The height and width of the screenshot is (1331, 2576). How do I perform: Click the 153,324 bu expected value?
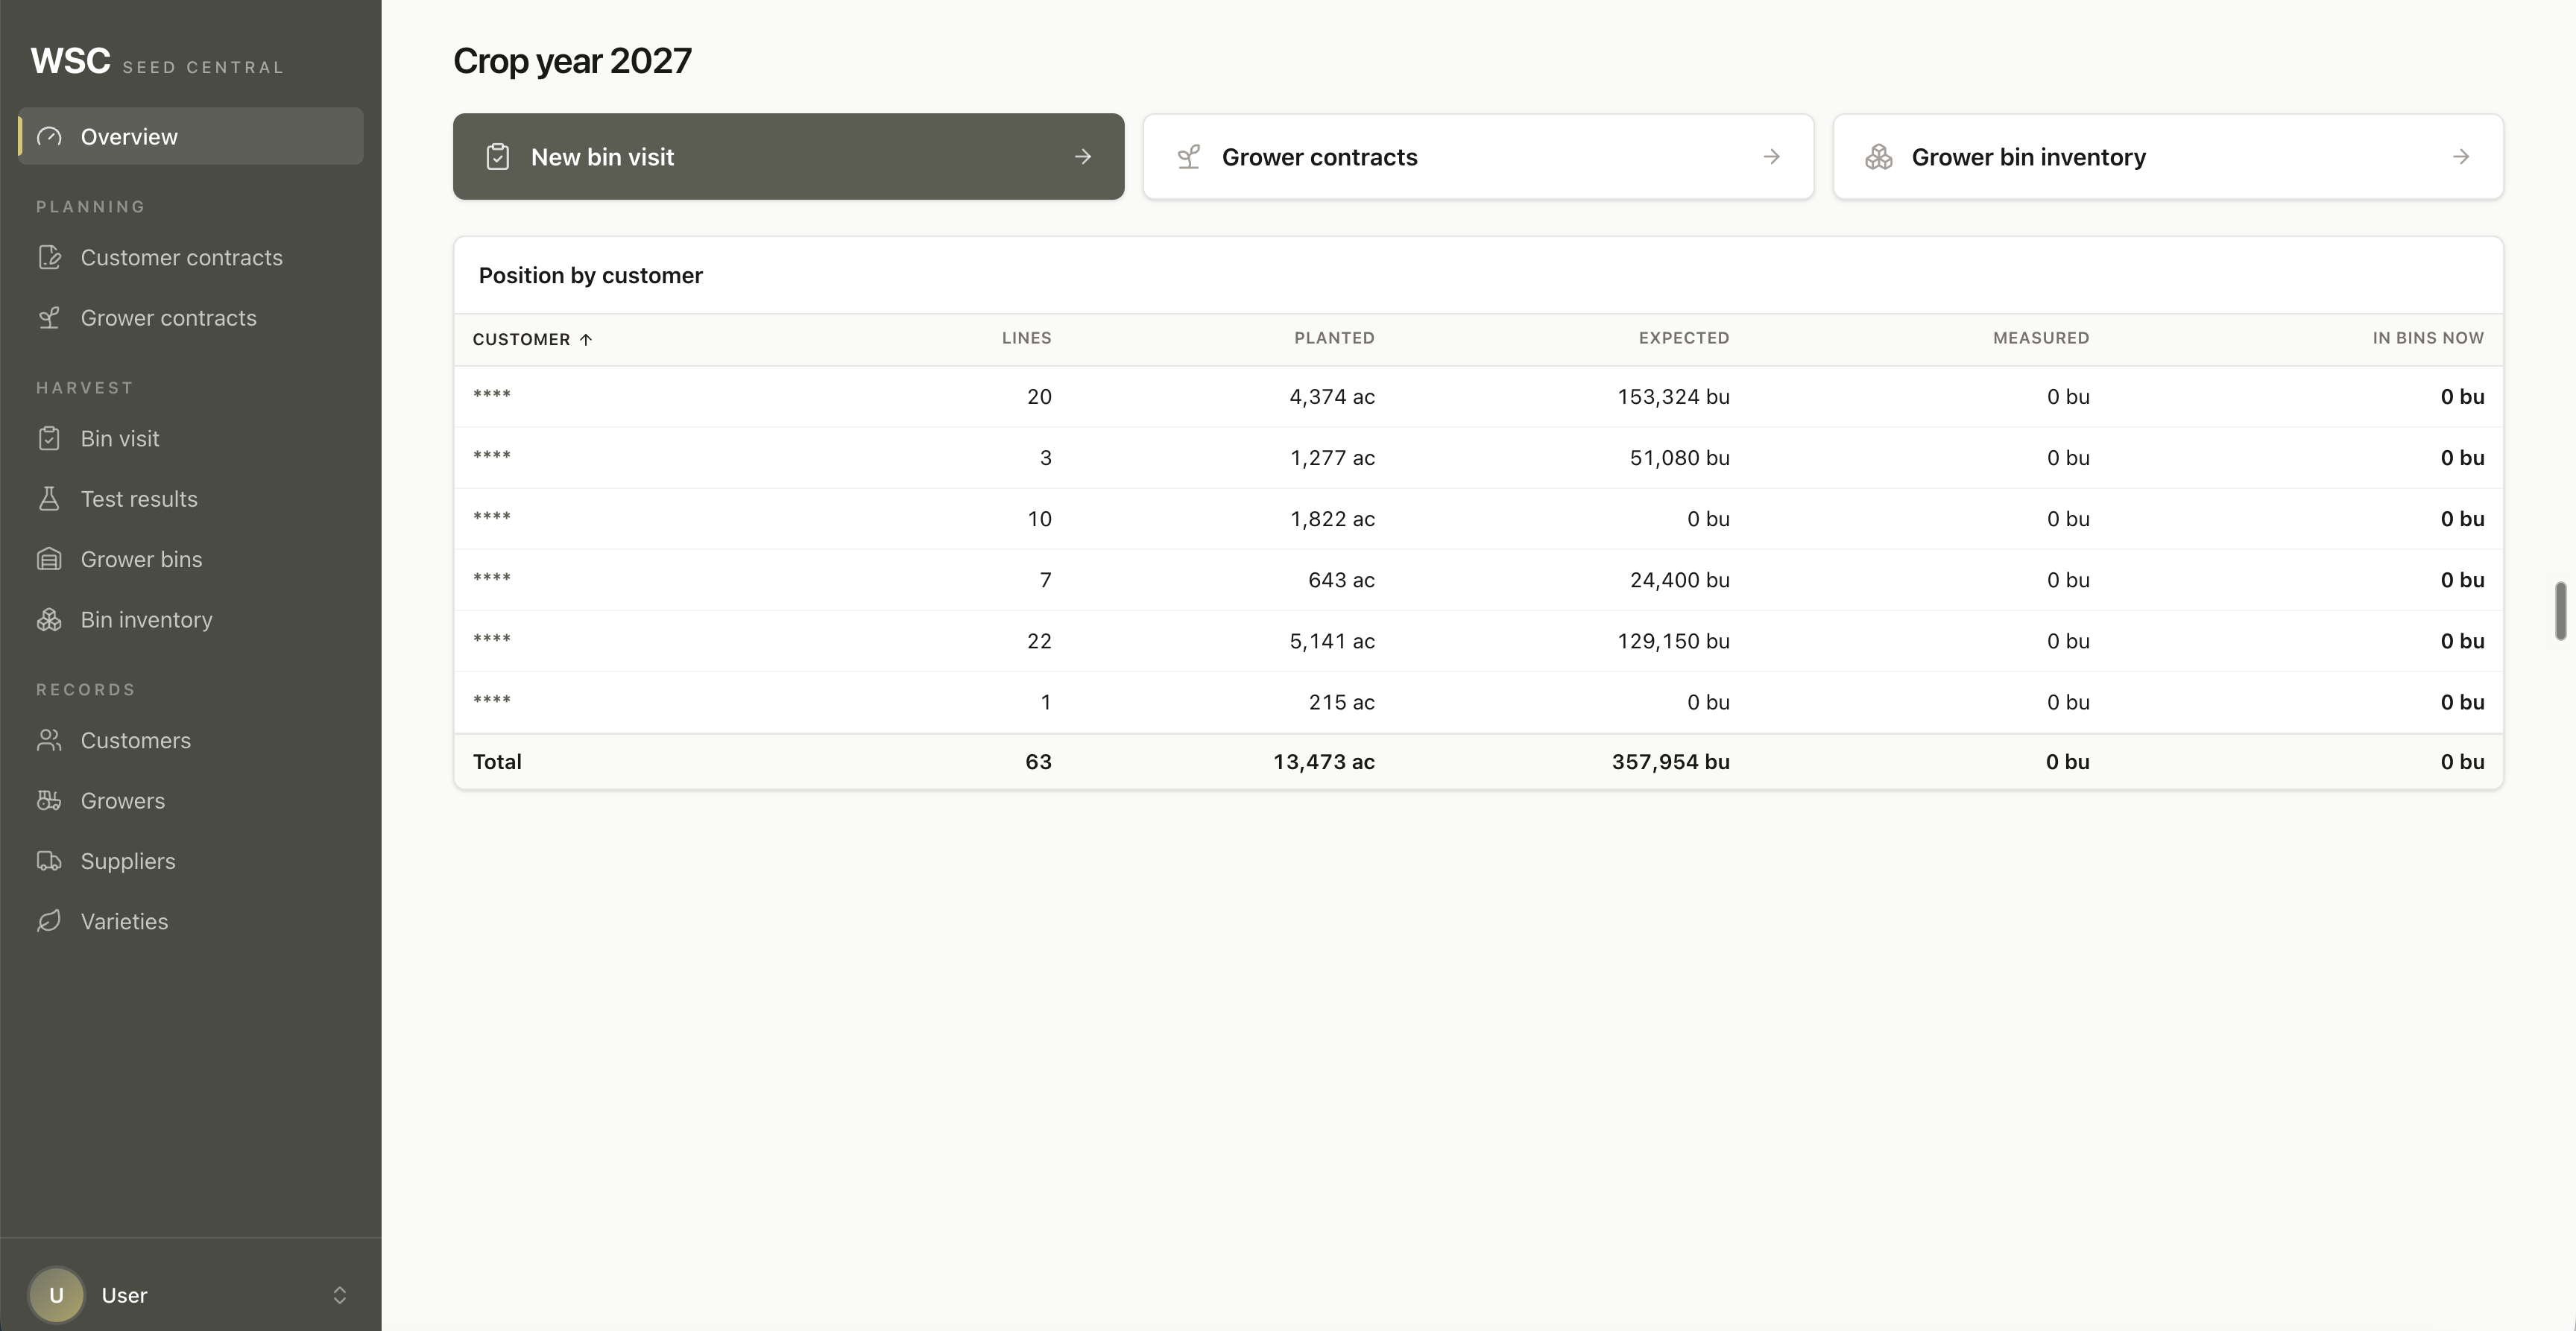pyautogui.click(x=1673, y=397)
